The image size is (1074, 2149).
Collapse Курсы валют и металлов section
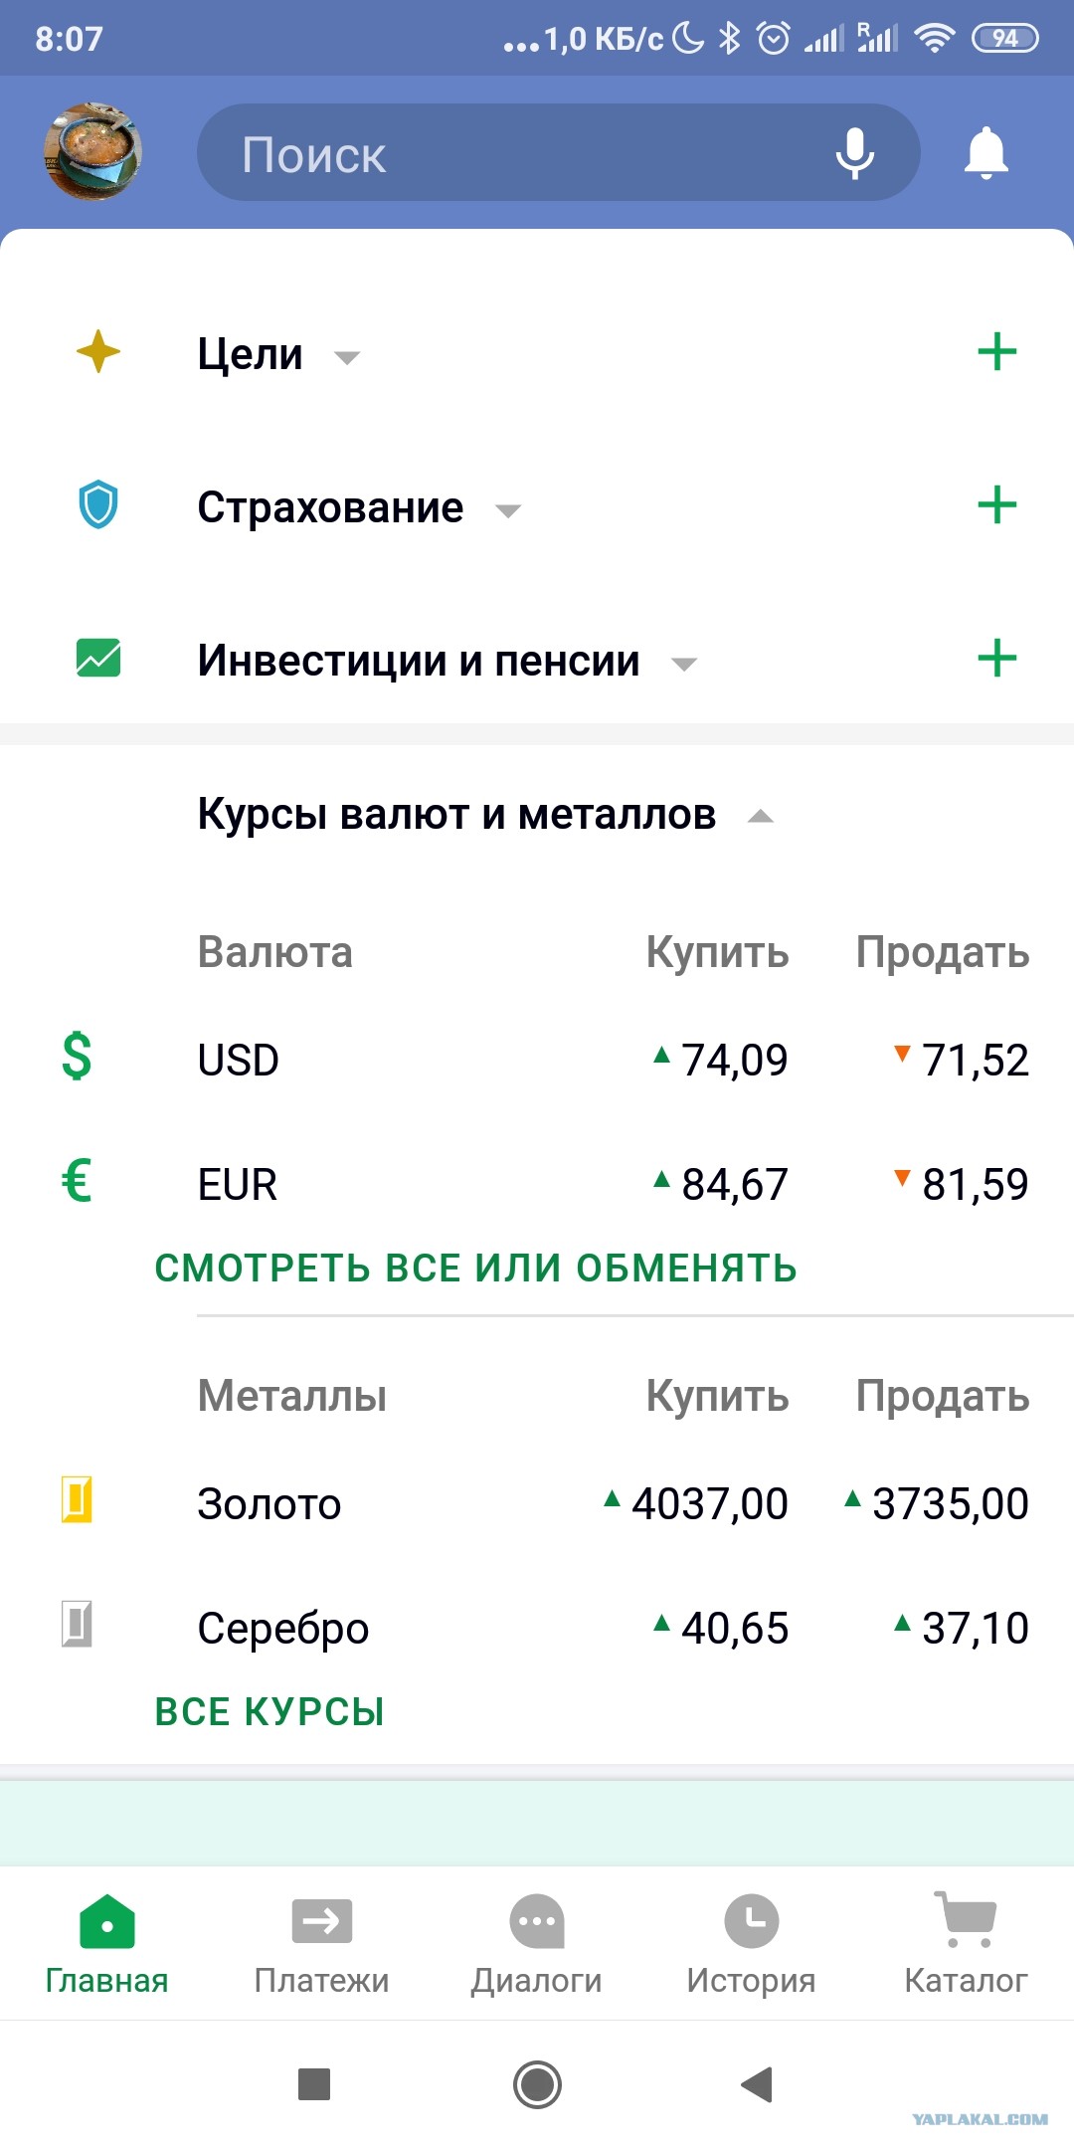(x=485, y=815)
